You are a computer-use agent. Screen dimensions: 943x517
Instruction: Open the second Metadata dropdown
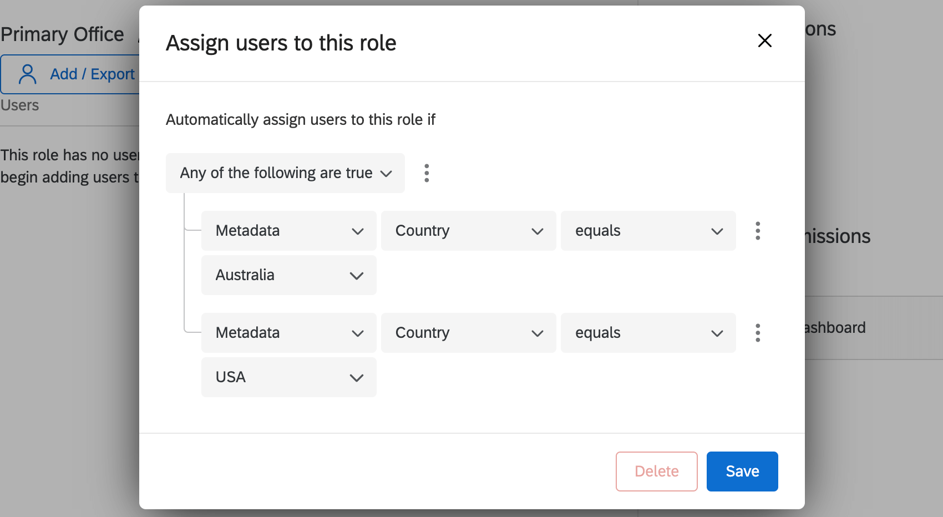point(288,333)
